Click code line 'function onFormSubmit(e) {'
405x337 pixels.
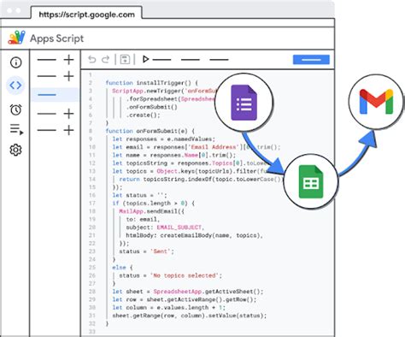point(150,131)
